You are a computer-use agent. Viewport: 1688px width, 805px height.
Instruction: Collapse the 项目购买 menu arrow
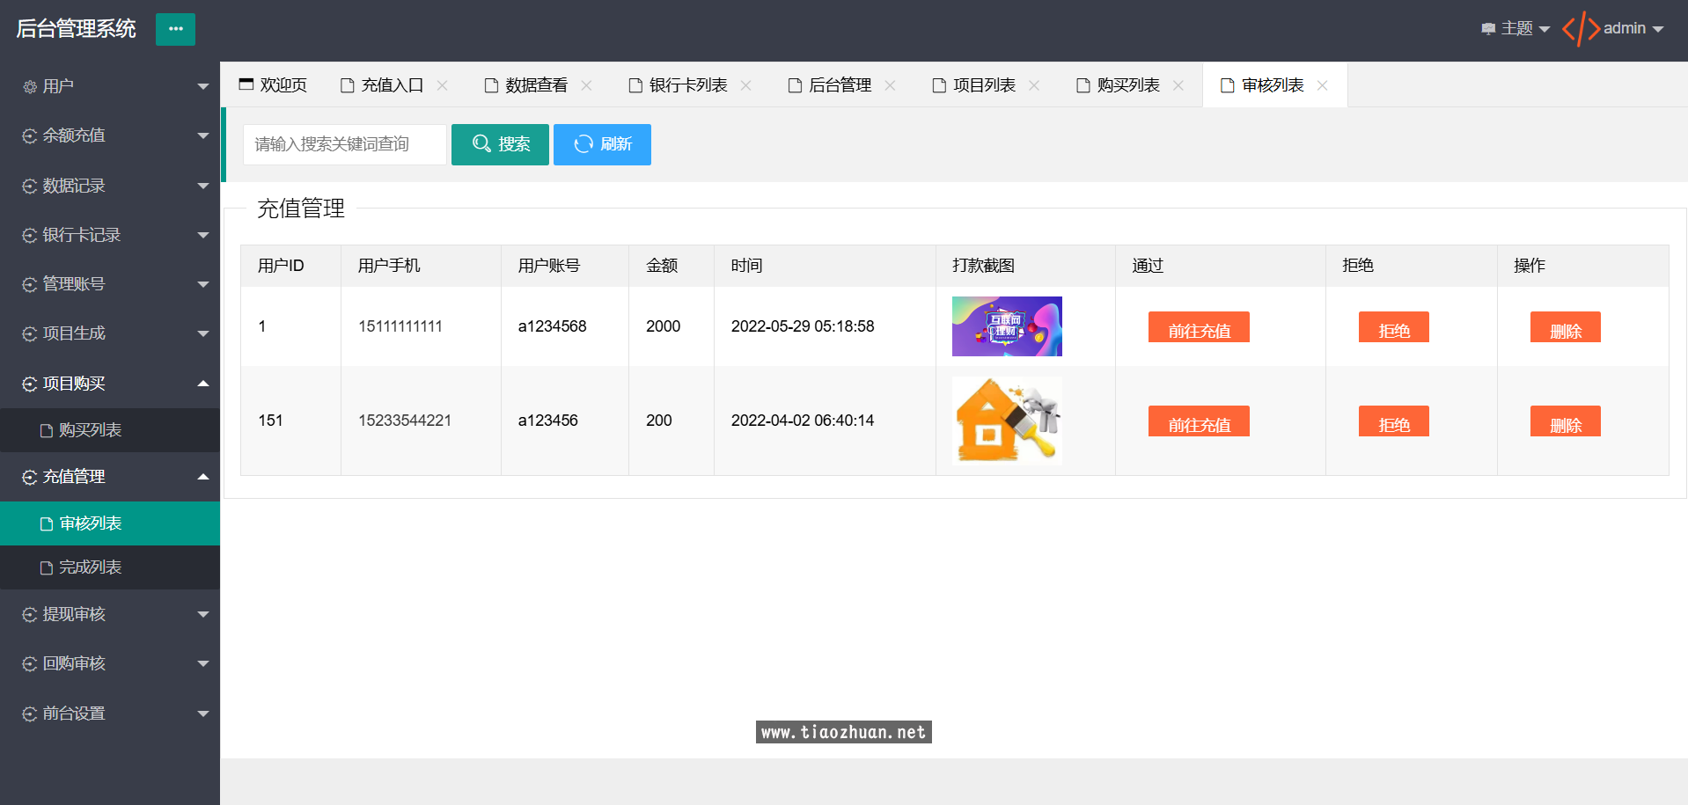pos(203,383)
